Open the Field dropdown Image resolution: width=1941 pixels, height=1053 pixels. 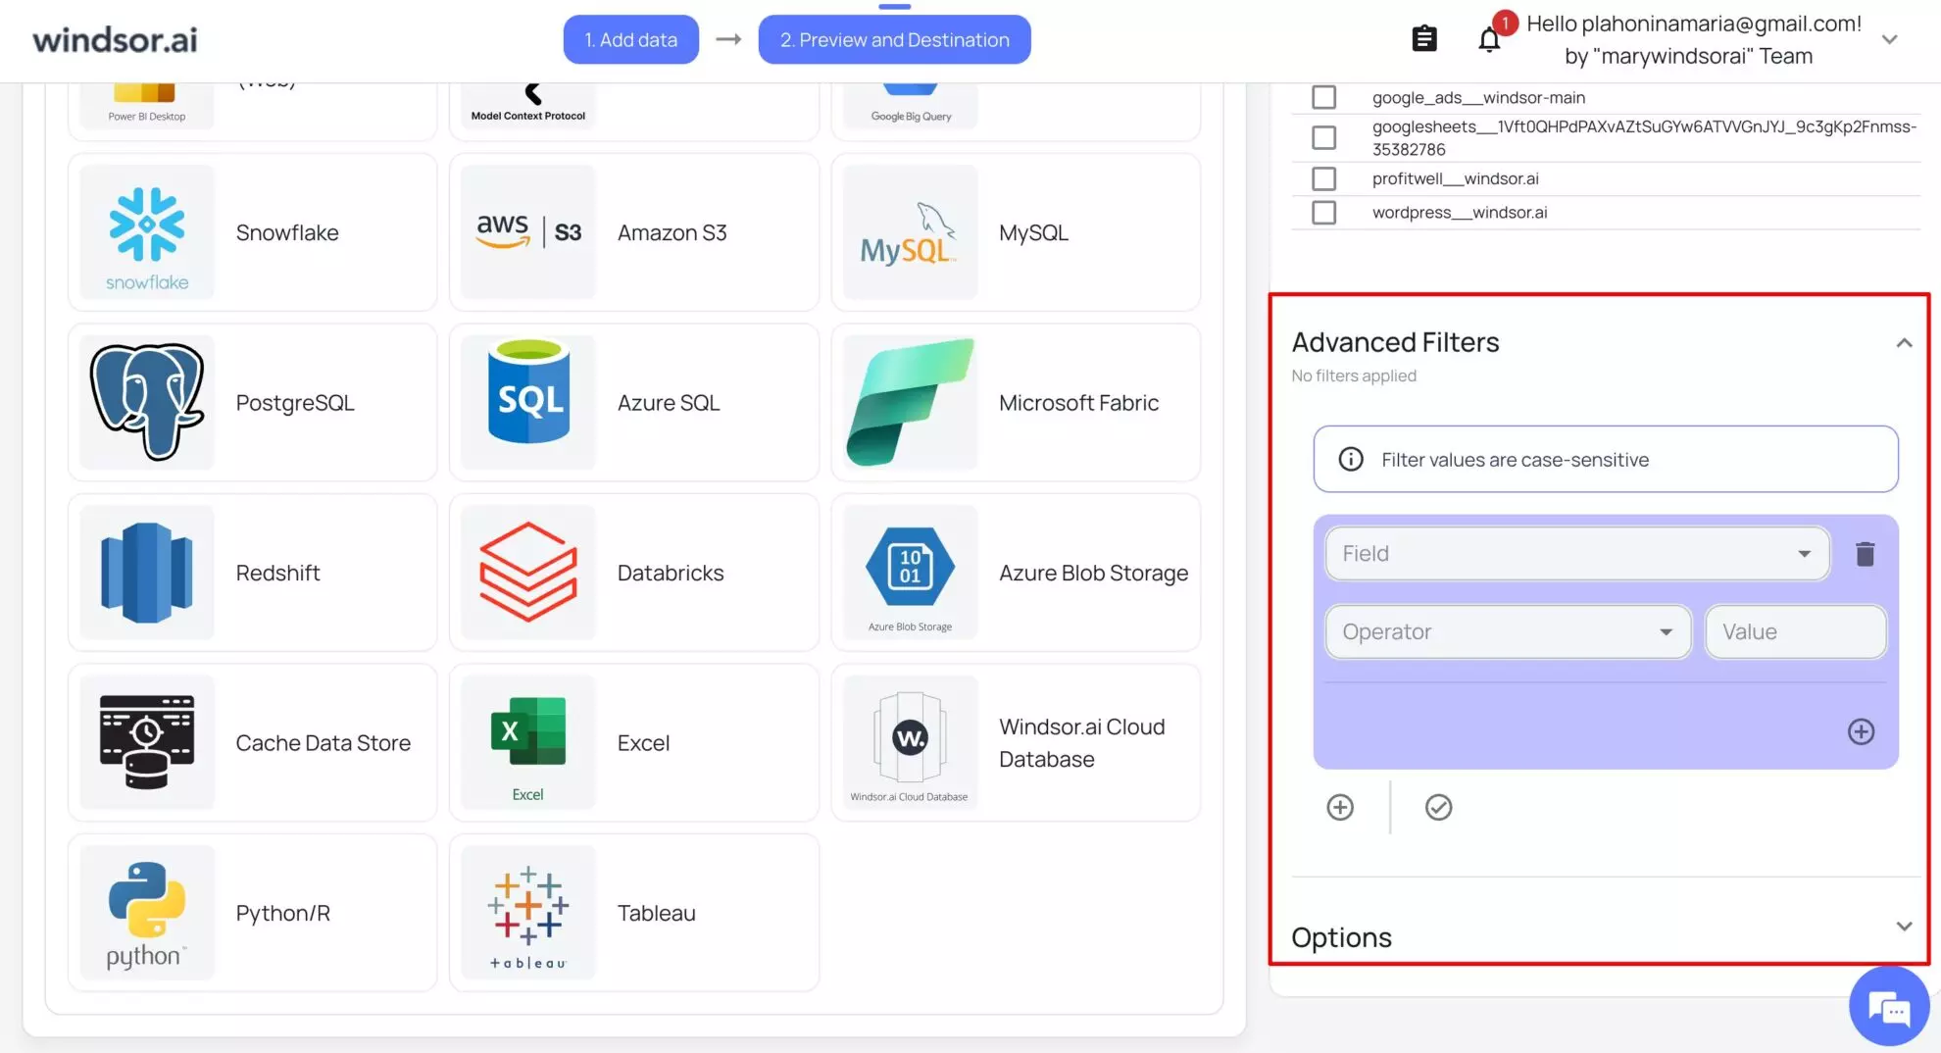click(x=1576, y=554)
